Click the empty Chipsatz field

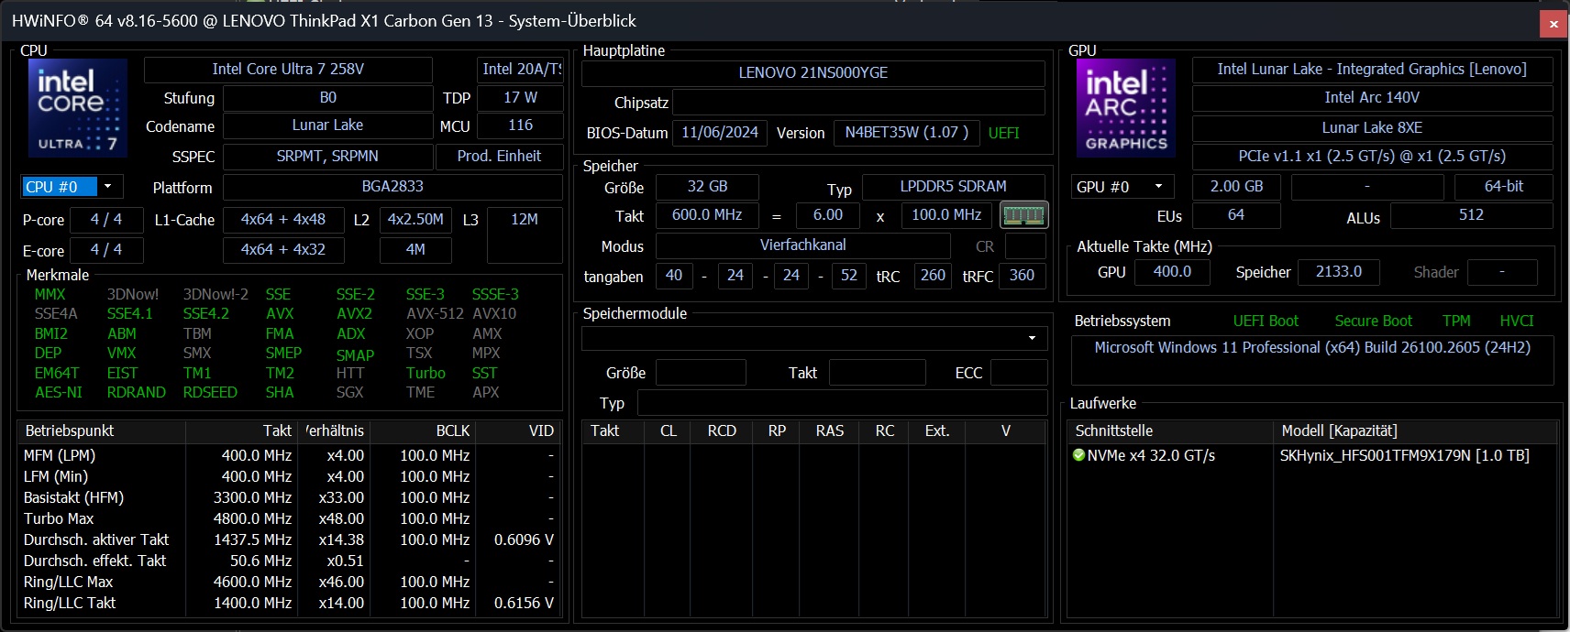tap(858, 103)
